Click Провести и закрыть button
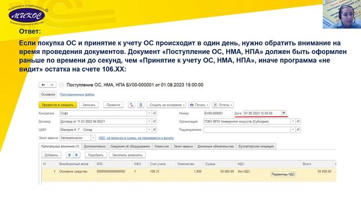 58,105
